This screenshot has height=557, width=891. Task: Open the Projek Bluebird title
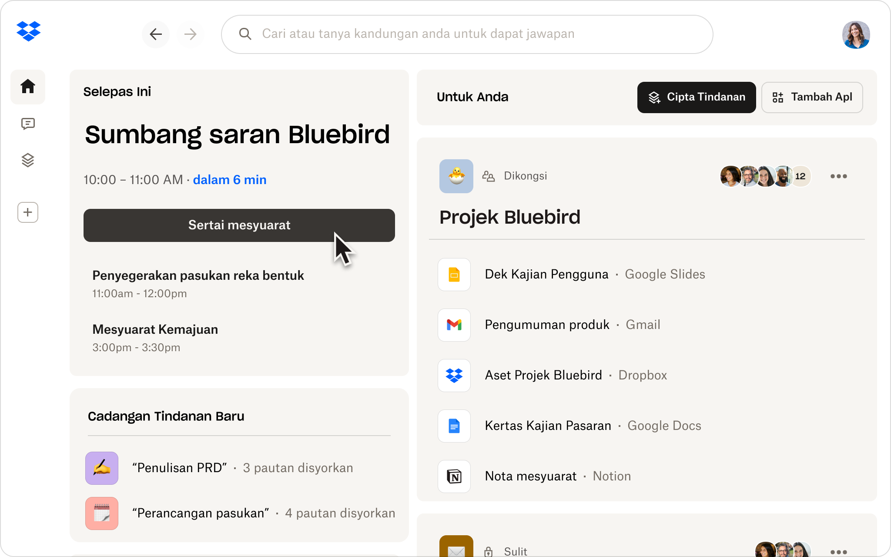pos(510,217)
